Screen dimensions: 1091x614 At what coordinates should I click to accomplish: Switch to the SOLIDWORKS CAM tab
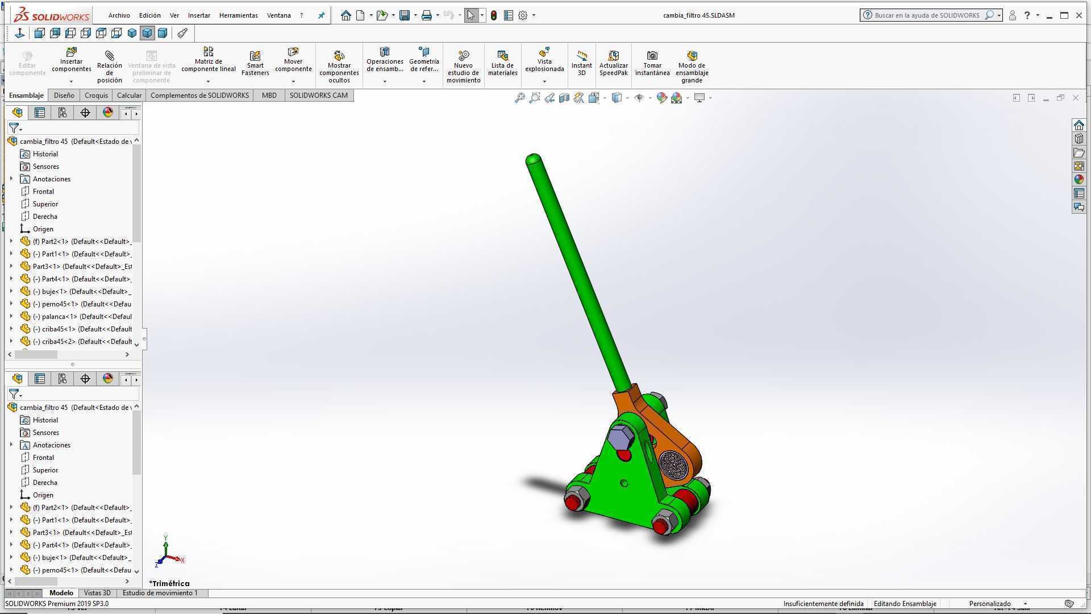(319, 96)
